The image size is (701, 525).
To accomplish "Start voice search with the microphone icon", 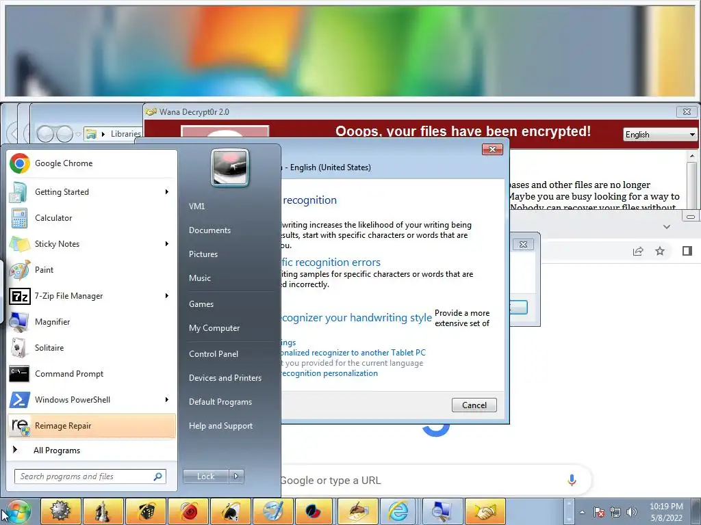I will coord(572,481).
